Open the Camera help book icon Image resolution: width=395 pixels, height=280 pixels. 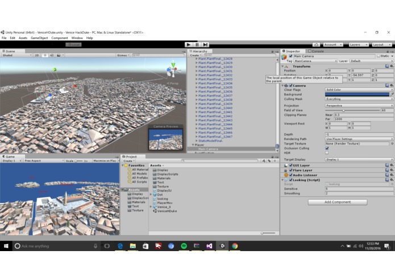coord(387,86)
